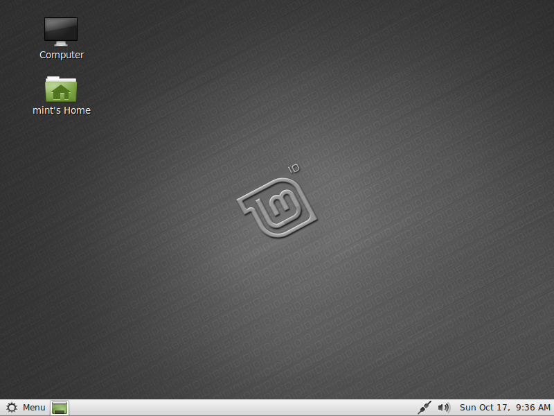Click the gear icon beside the Menu label
Screen dimensions: 554x416
[11, 408]
